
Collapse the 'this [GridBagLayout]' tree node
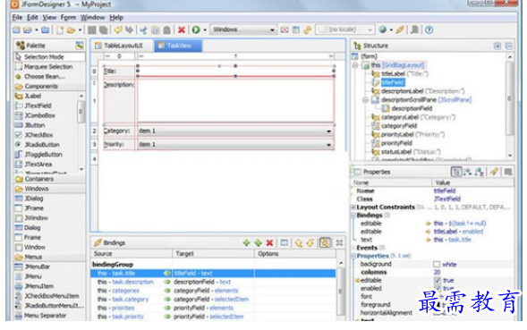(x=355, y=65)
